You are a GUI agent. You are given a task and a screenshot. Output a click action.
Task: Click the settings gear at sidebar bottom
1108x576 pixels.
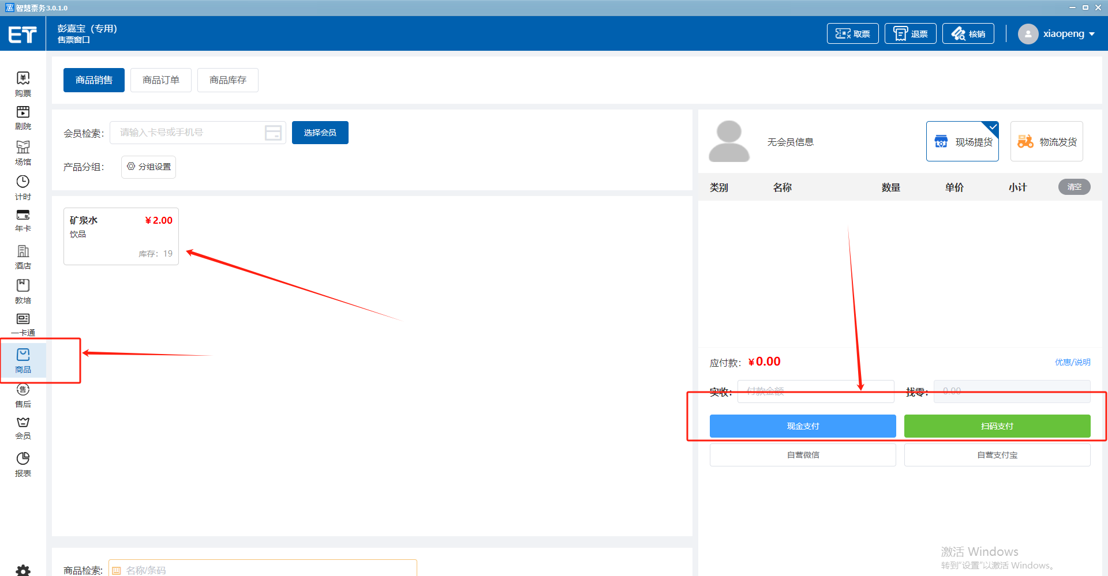pyautogui.click(x=23, y=570)
